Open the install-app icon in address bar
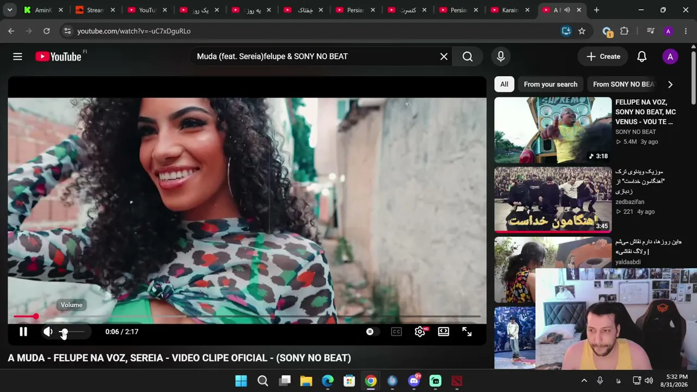 (x=566, y=31)
